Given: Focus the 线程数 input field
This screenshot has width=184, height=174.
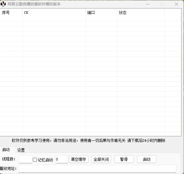Looking at the screenshot, I should (x=26, y=160).
